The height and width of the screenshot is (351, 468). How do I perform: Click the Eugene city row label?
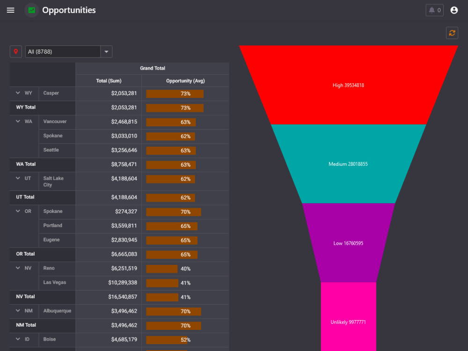51,240
